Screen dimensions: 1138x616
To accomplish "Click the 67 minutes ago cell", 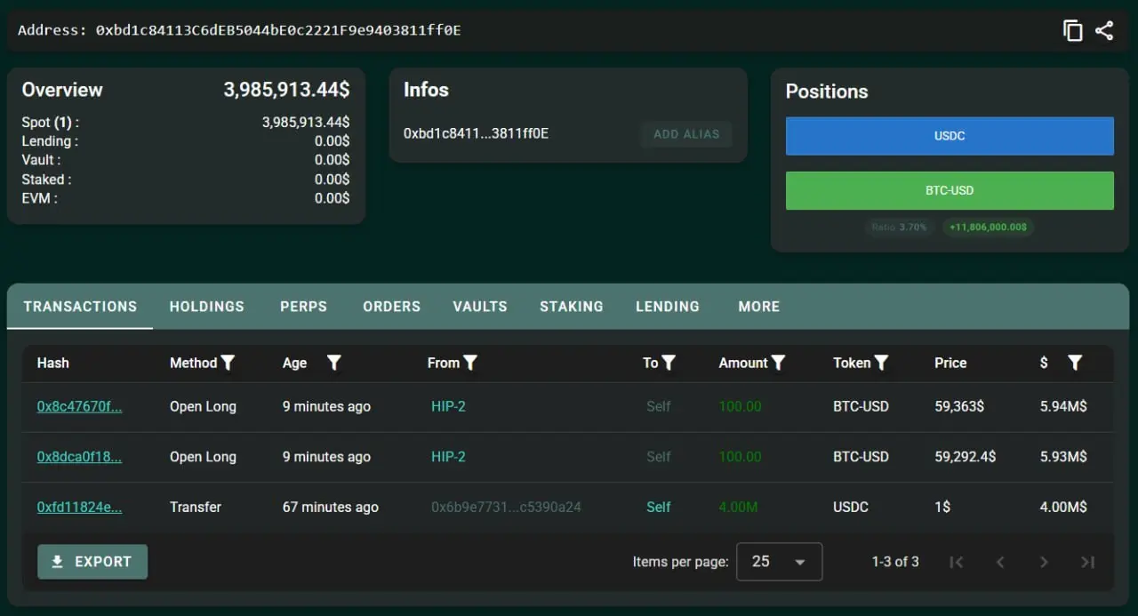I will click(x=331, y=507).
